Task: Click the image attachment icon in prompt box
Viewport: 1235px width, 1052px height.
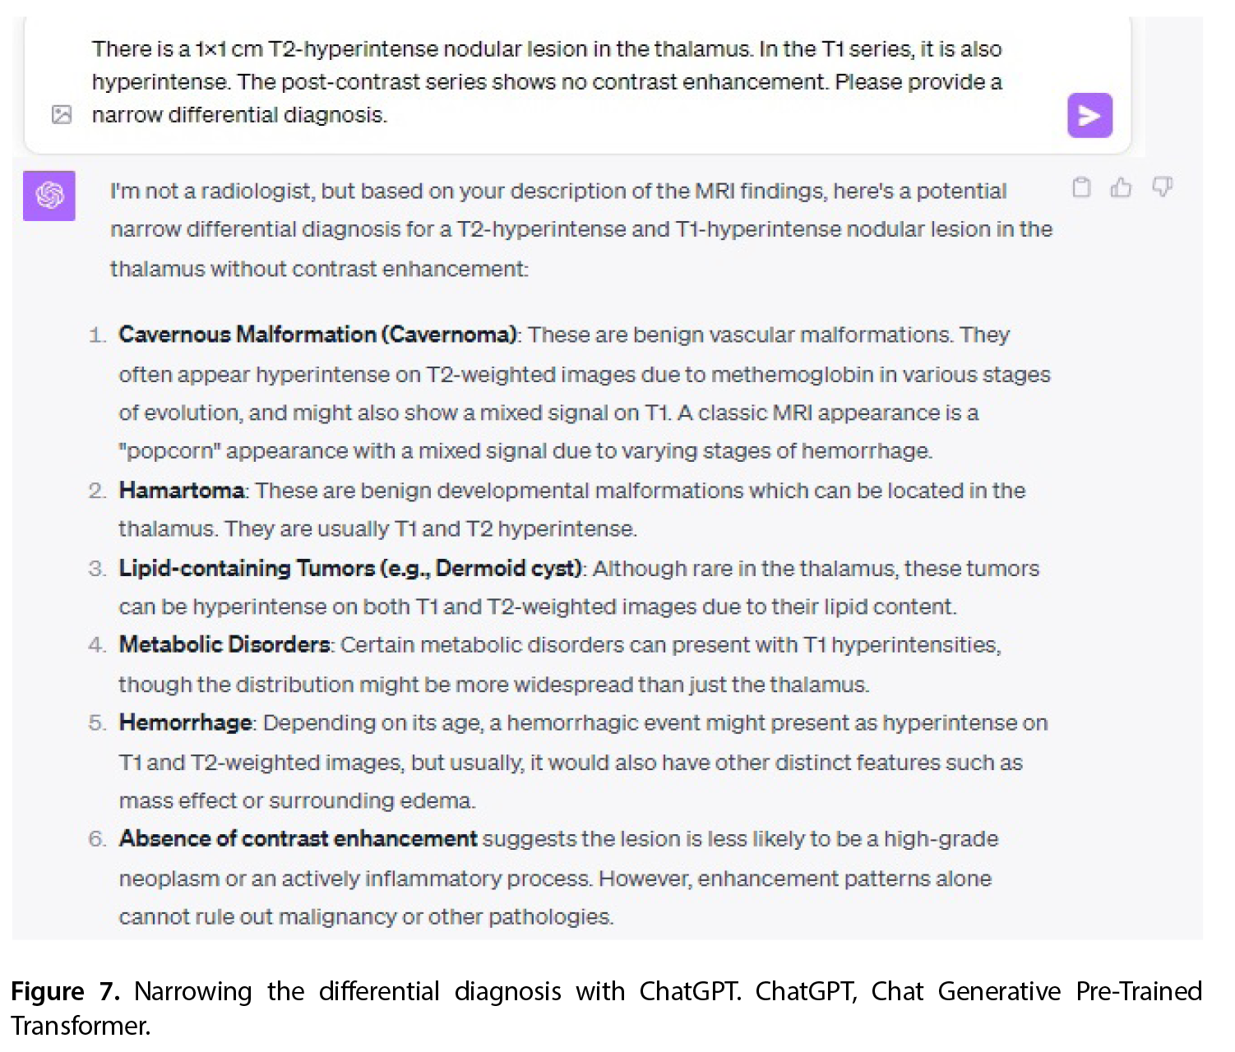Action: (62, 114)
